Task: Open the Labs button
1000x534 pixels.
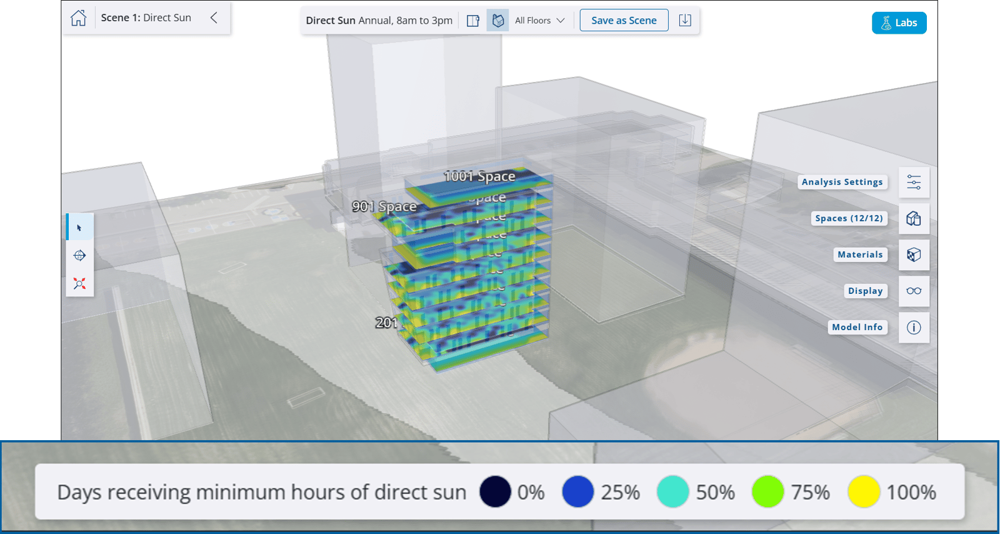Action: point(899,23)
